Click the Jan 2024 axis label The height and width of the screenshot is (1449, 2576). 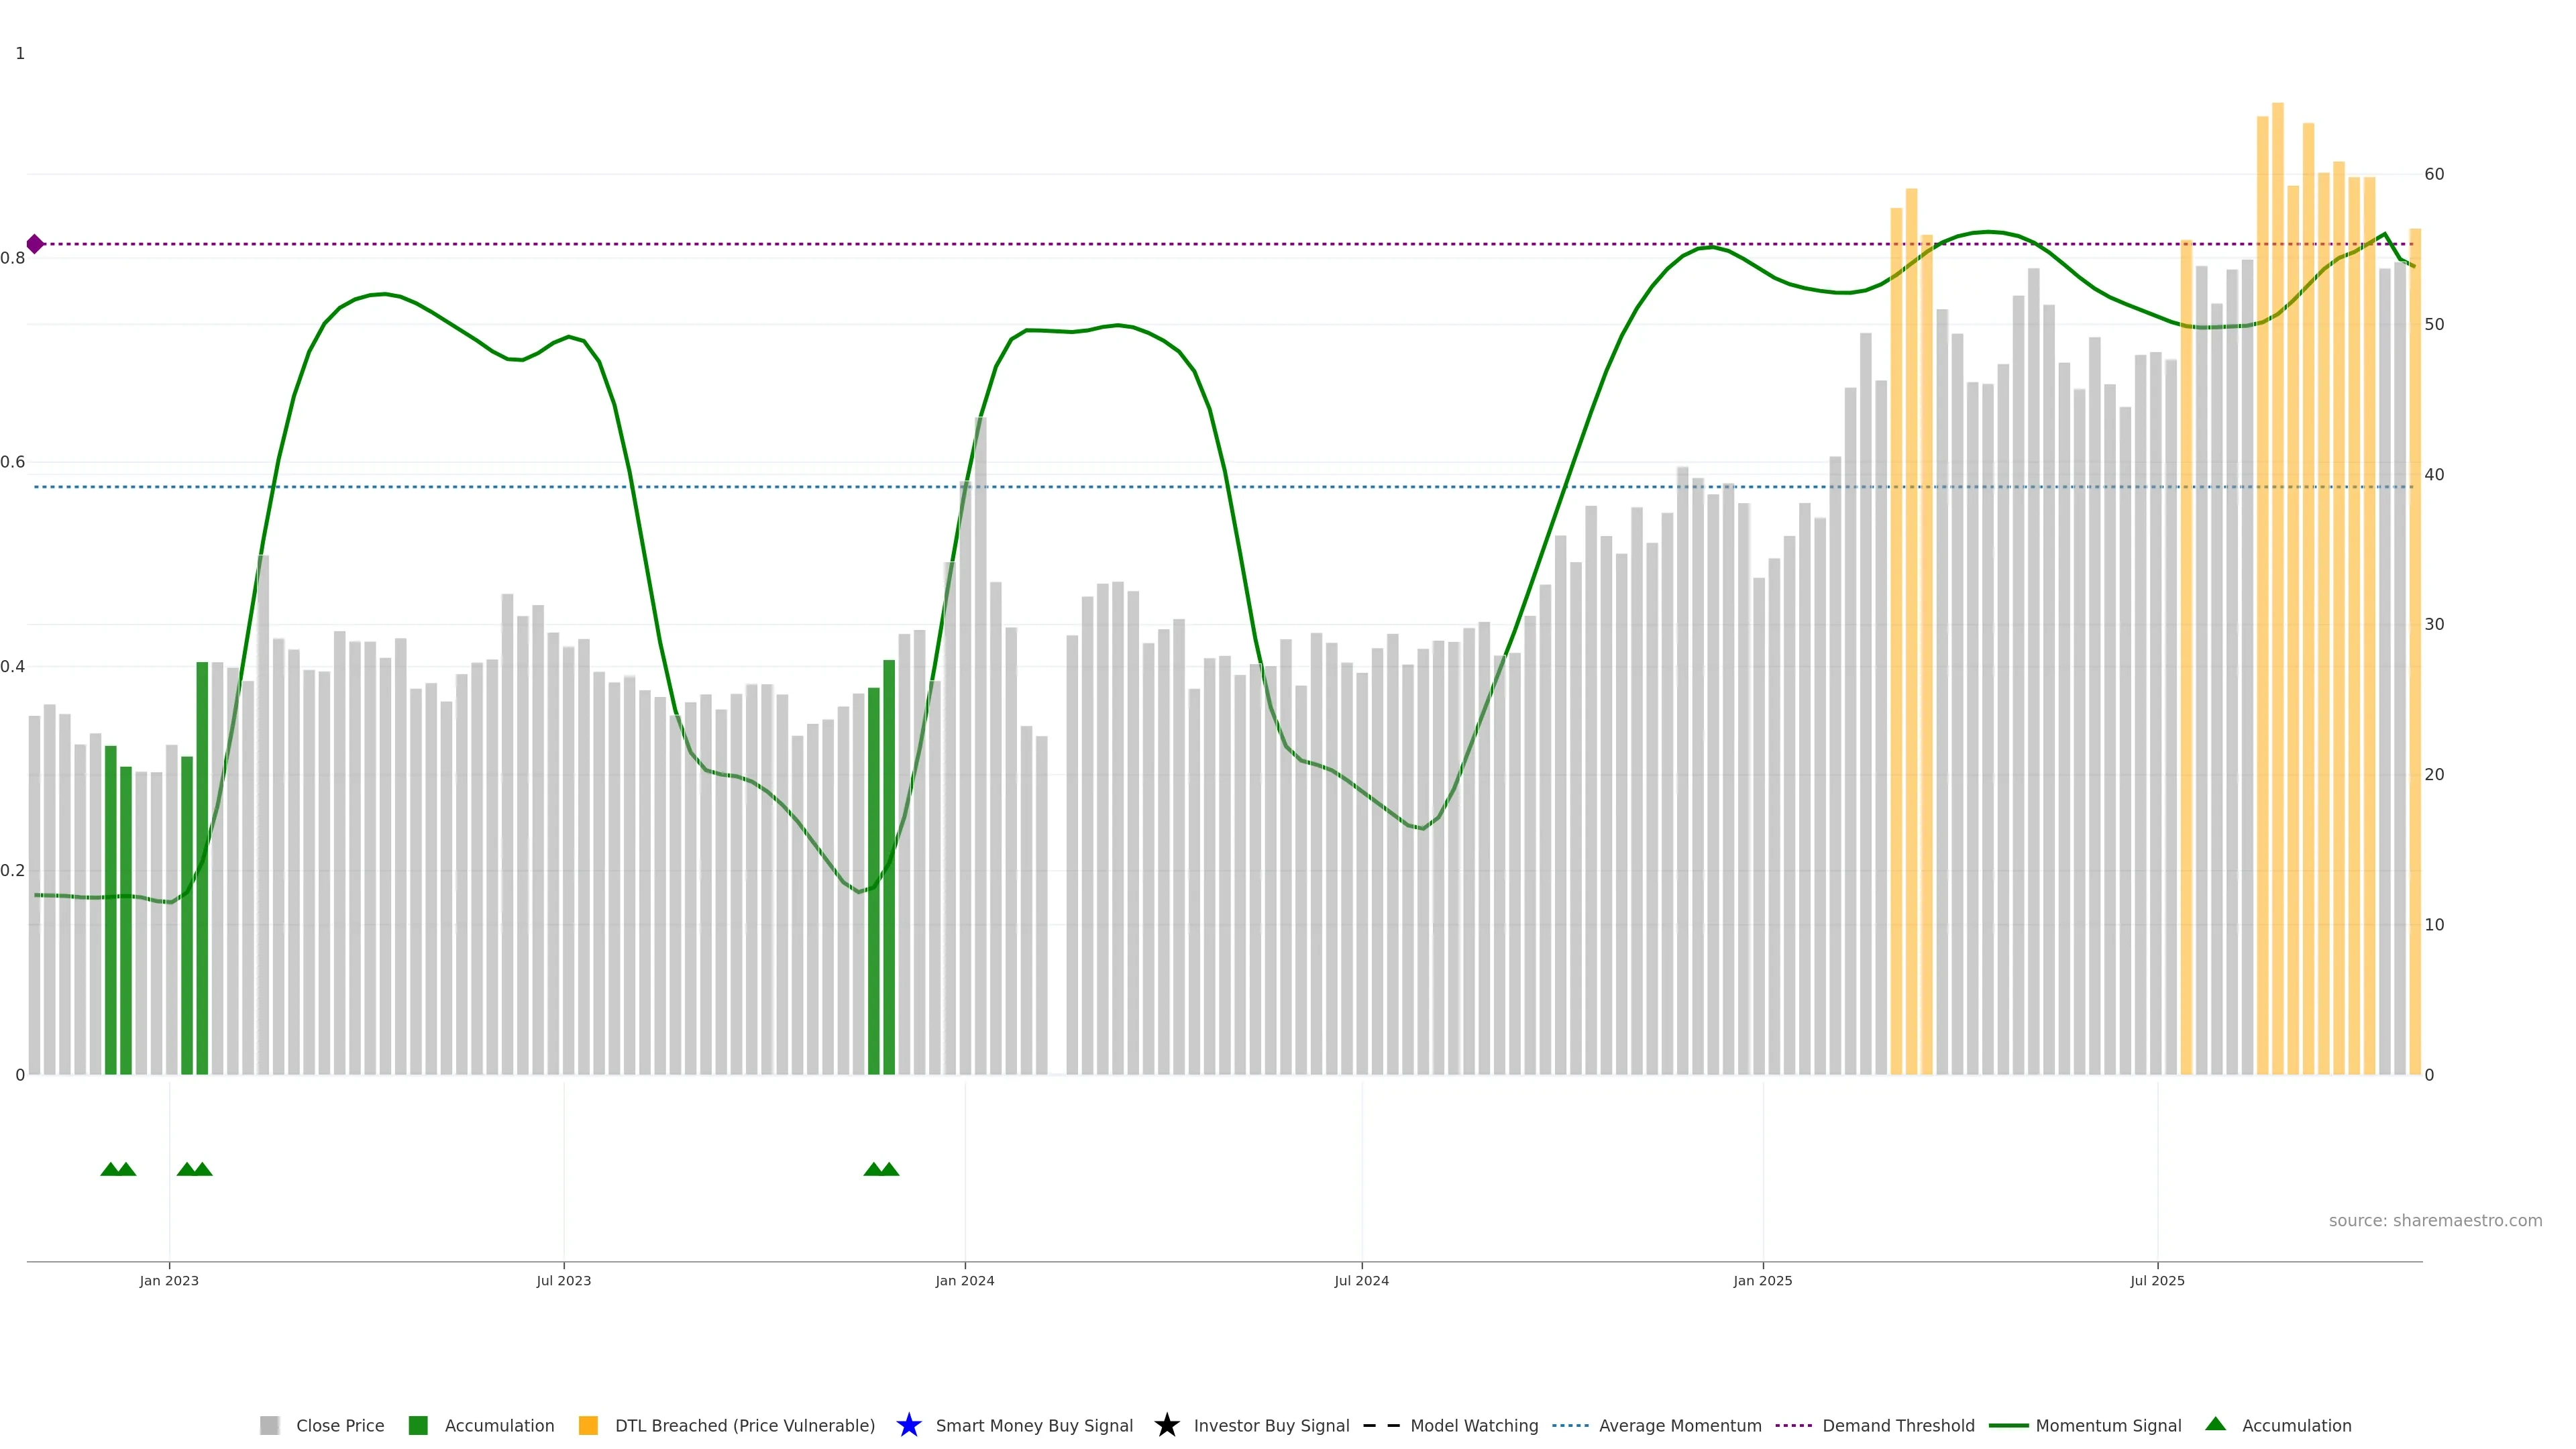(964, 1280)
